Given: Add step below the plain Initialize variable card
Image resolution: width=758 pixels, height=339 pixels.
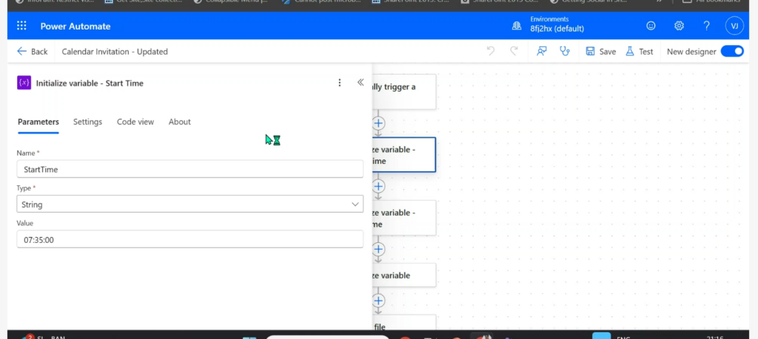Looking at the screenshot, I should tap(378, 301).
